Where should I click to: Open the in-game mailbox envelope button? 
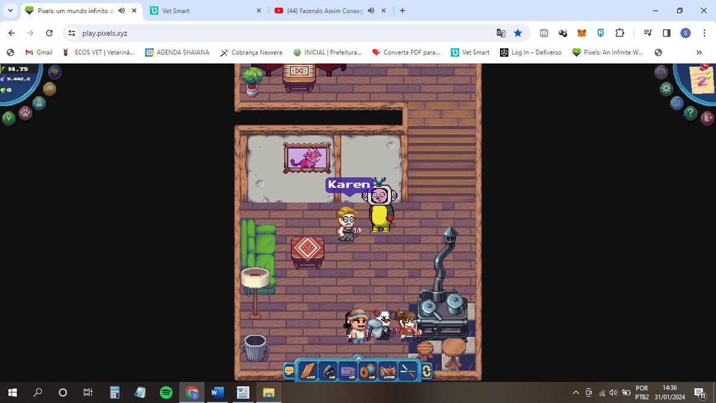pyautogui.click(x=677, y=103)
